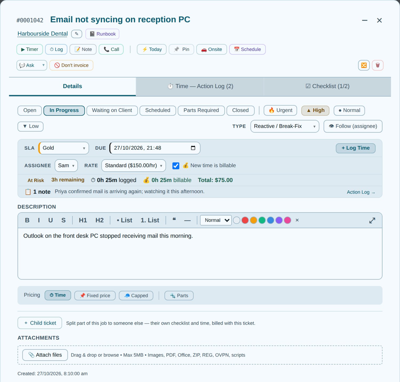
Task: Open the Checklist (1/2) tab
Action: tap(327, 86)
